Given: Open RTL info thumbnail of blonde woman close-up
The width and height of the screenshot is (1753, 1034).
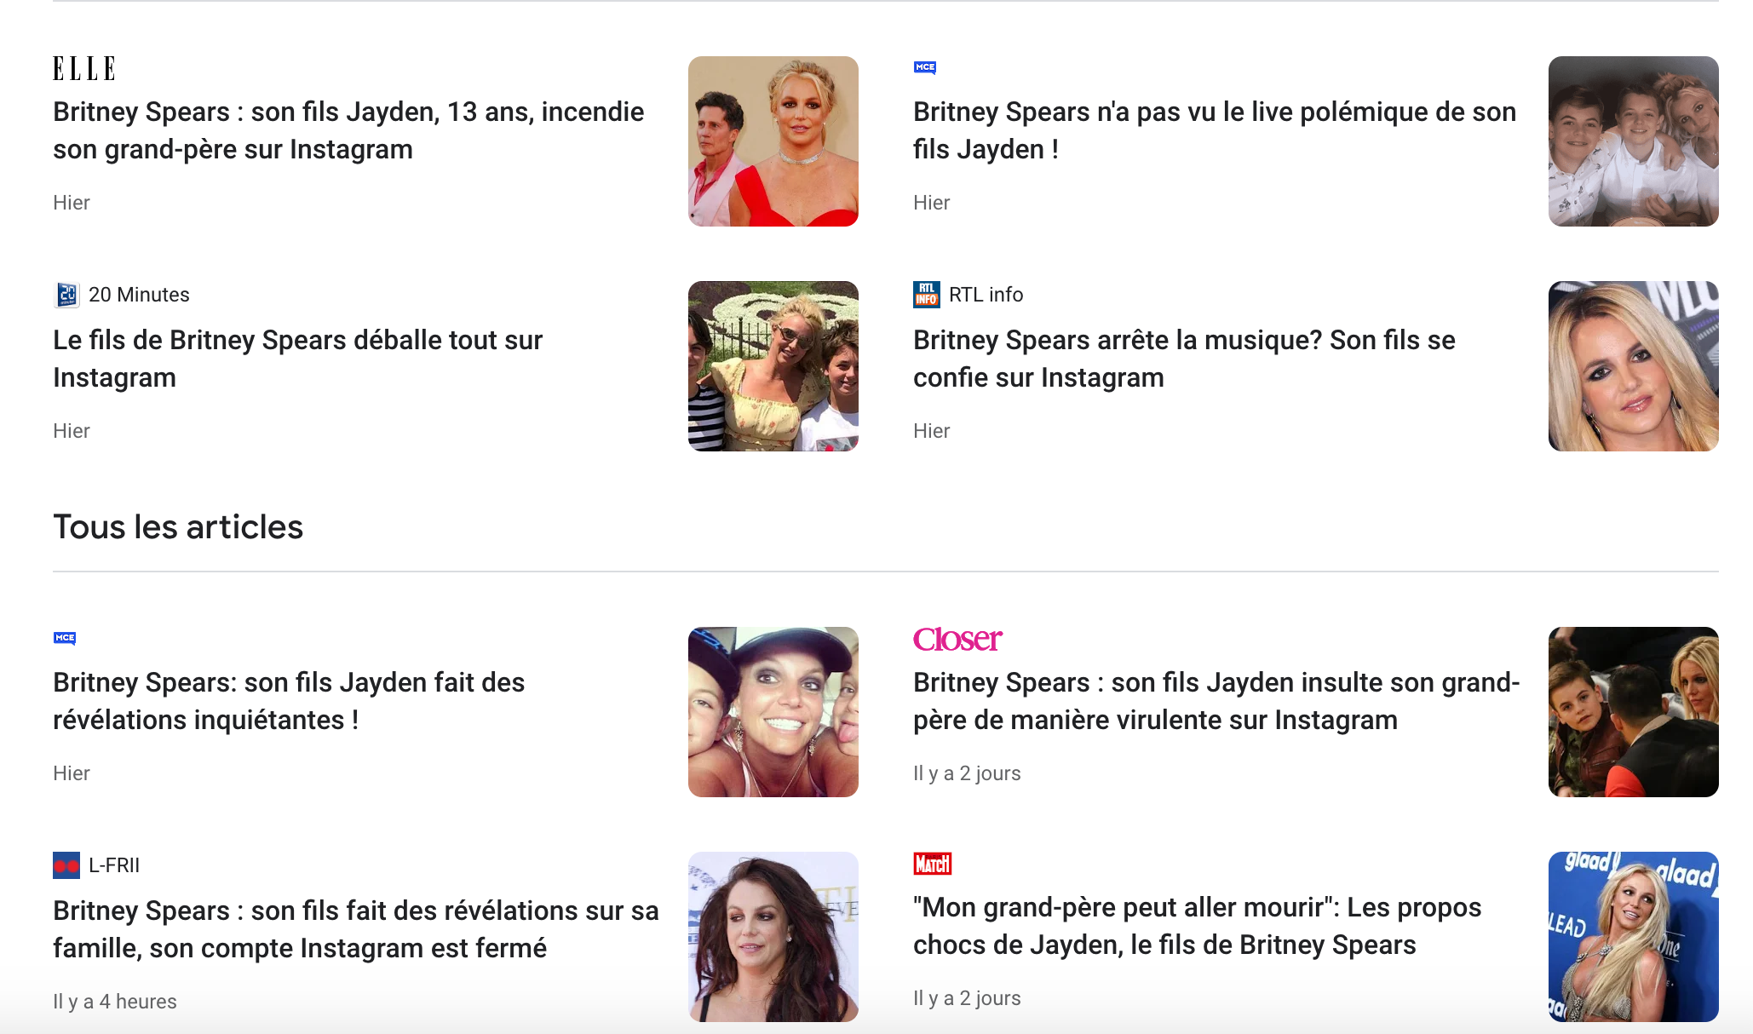Looking at the screenshot, I should pos(1634,366).
